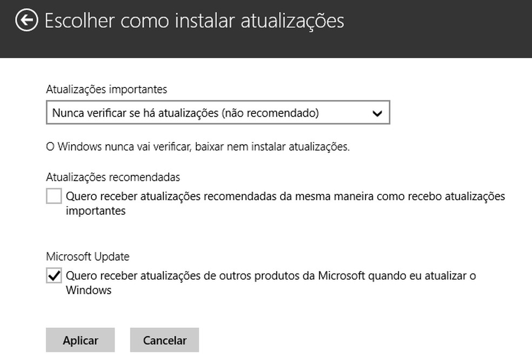Click the word 'atualizações' in the page title
The height and width of the screenshot is (359, 532).
291,21
